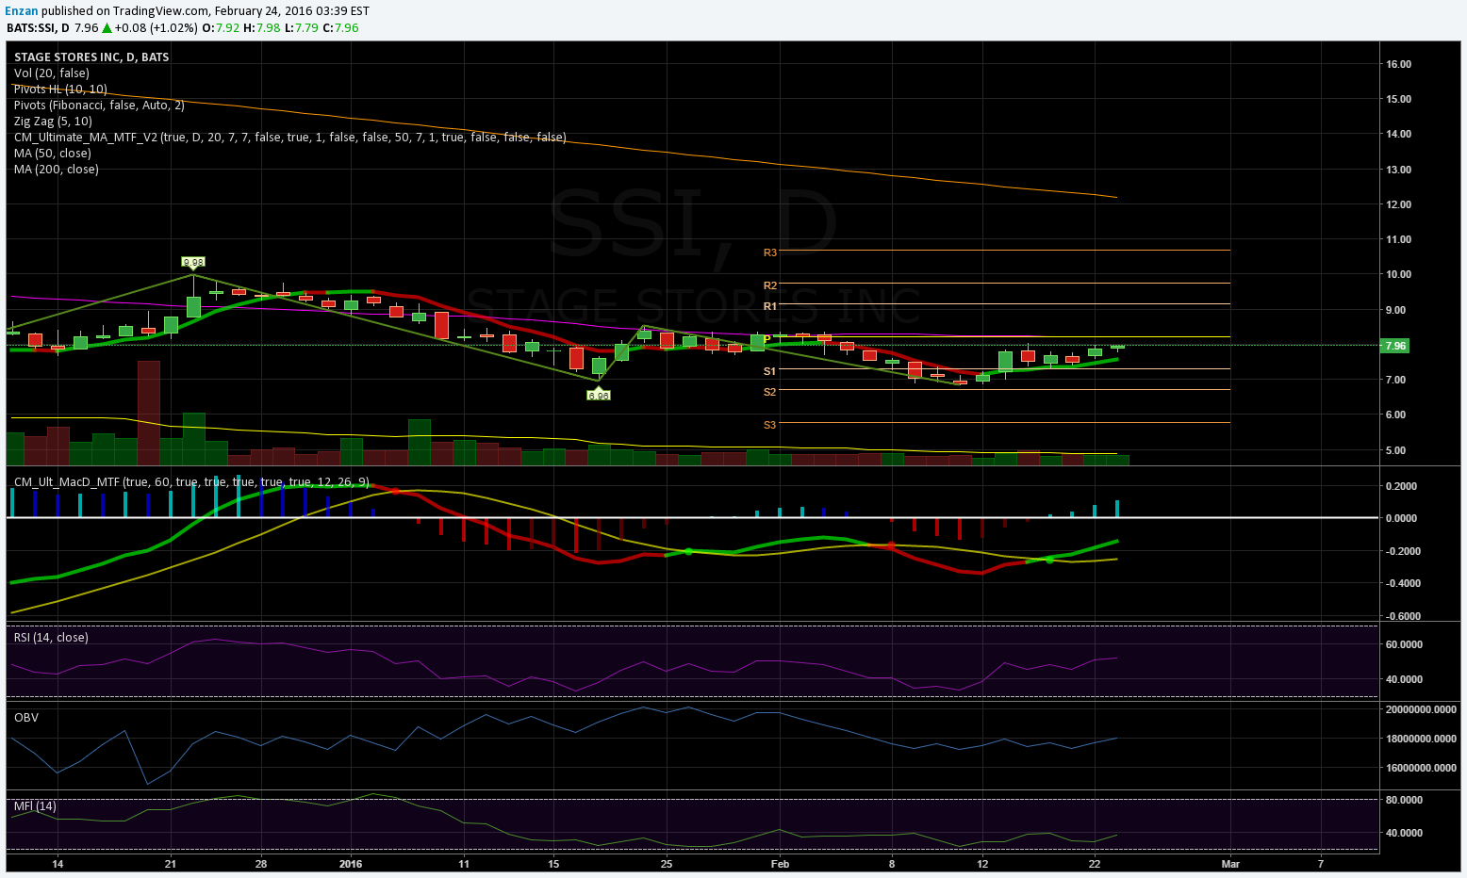The image size is (1467, 878).
Task: Select the R1 pivot resistance label
Action: tap(770, 306)
